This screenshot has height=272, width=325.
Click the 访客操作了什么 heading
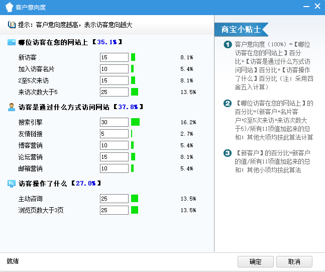(43, 184)
